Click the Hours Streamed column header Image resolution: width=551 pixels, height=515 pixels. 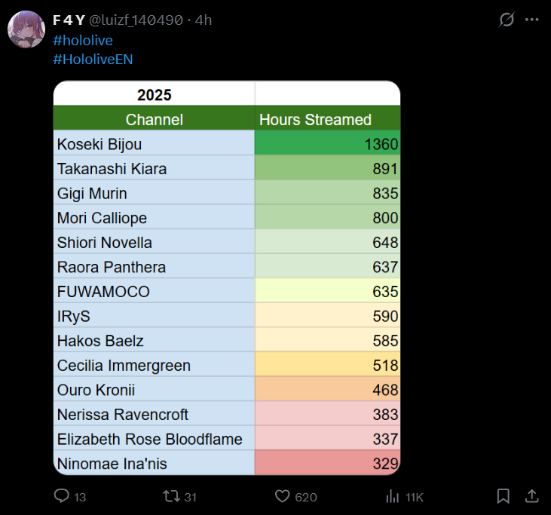315,120
